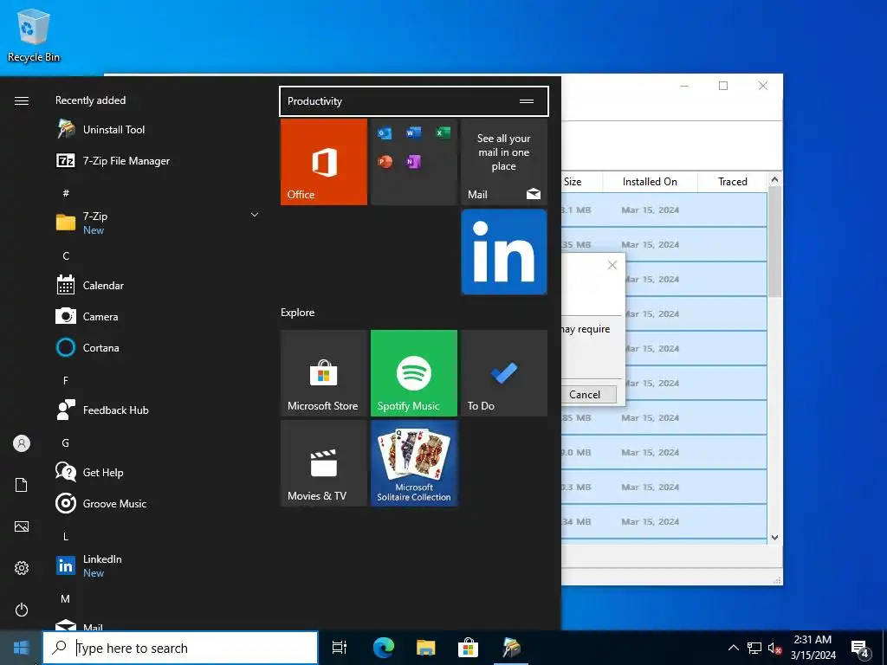The height and width of the screenshot is (665, 887).
Task: Open the Office tile
Action: tap(324, 162)
